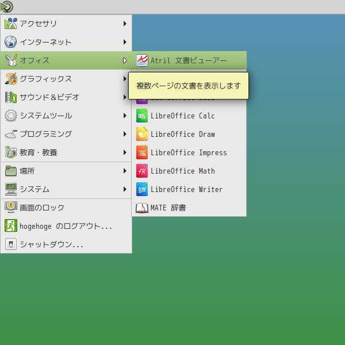The image size is (345, 345).
Task: Open MATE 辞書 from submenu
Action: [x=189, y=208]
